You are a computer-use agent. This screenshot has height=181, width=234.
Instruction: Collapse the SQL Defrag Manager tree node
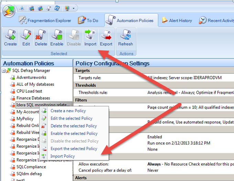point(3,71)
